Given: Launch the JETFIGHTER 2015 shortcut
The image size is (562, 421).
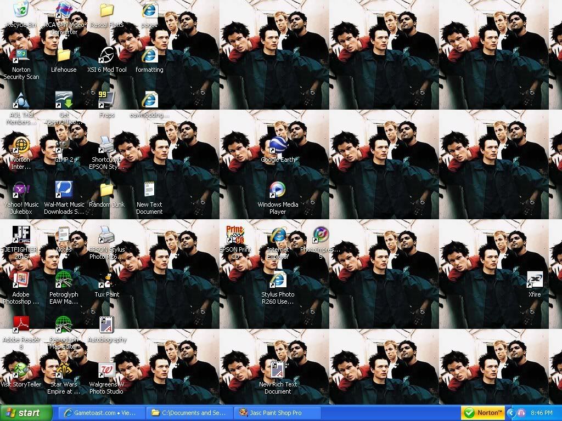Looking at the screenshot, I should (x=21, y=235).
